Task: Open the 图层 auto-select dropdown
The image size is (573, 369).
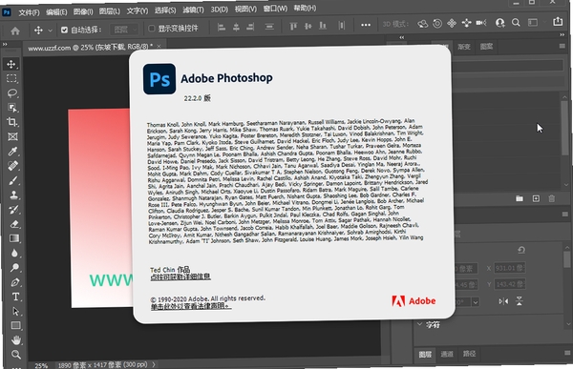Action: pos(124,30)
